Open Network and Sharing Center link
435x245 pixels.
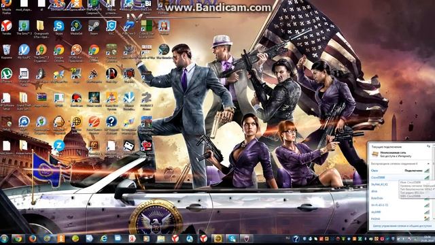(402, 226)
